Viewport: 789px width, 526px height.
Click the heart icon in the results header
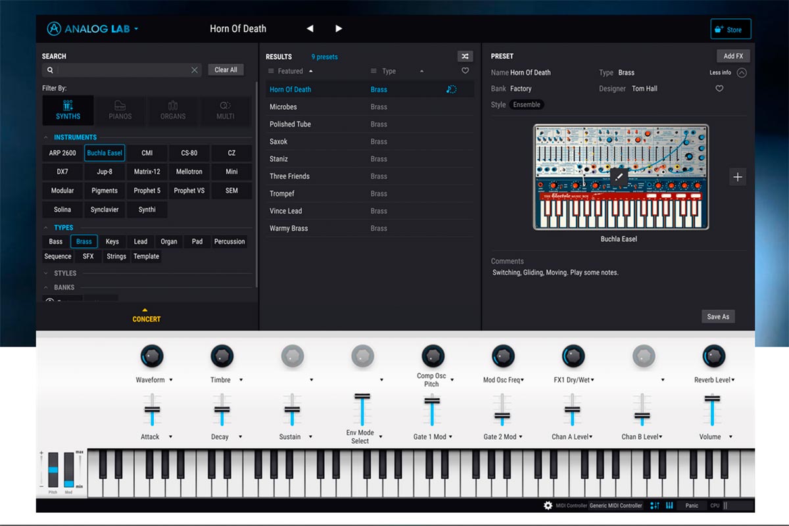465,71
